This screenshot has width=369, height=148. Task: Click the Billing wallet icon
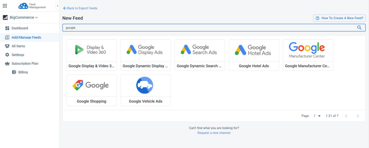[14, 72]
